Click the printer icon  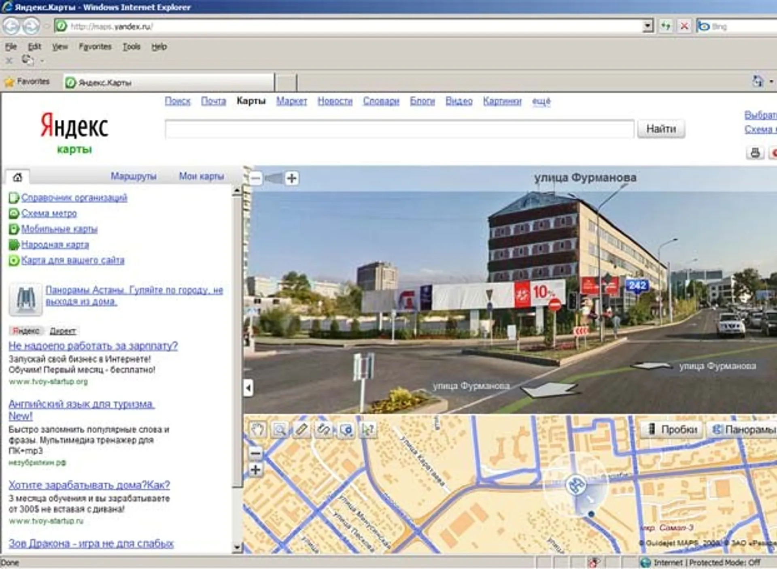[x=755, y=153]
